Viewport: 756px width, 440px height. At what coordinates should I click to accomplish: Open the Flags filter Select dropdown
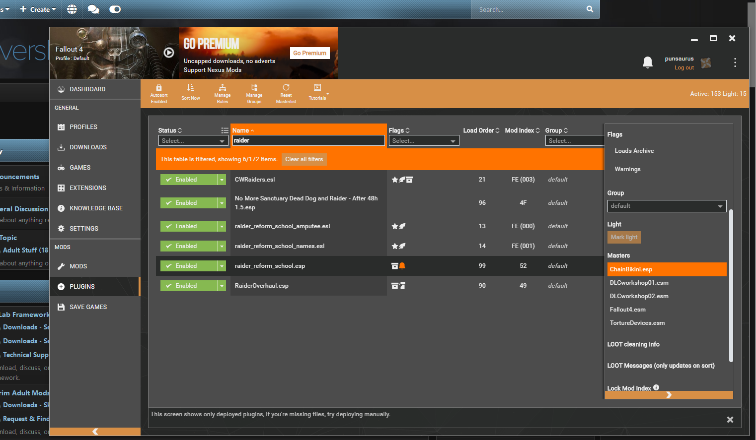424,141
